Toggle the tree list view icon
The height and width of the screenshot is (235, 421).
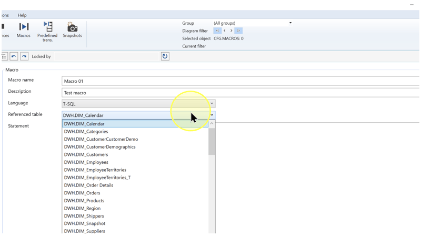tap(4, 56)
